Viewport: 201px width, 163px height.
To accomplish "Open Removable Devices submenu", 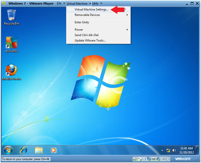I will tap(98, 15).
